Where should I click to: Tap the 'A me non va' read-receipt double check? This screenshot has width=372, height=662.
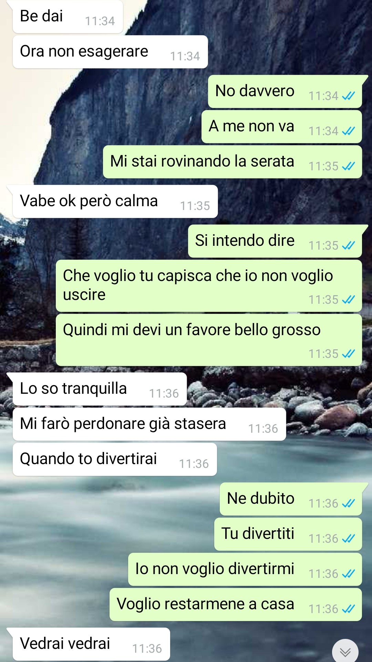coord(348,131)
